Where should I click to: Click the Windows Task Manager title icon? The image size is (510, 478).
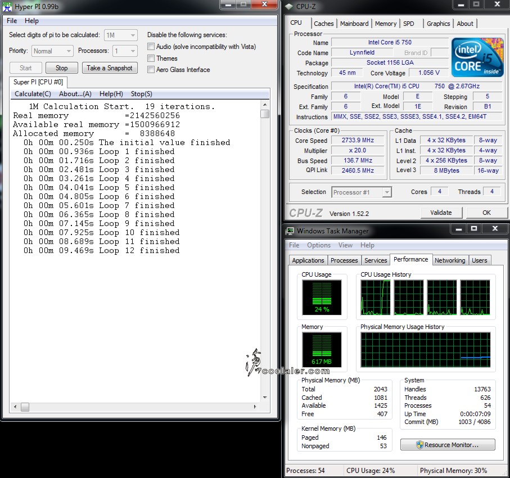tap(290, 231)
